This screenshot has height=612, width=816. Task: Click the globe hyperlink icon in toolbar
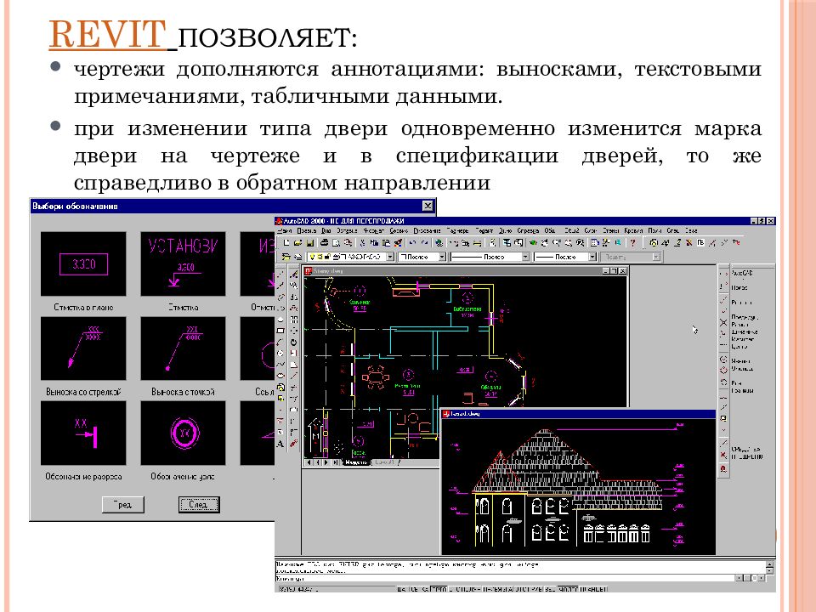[x=439, y=242]
